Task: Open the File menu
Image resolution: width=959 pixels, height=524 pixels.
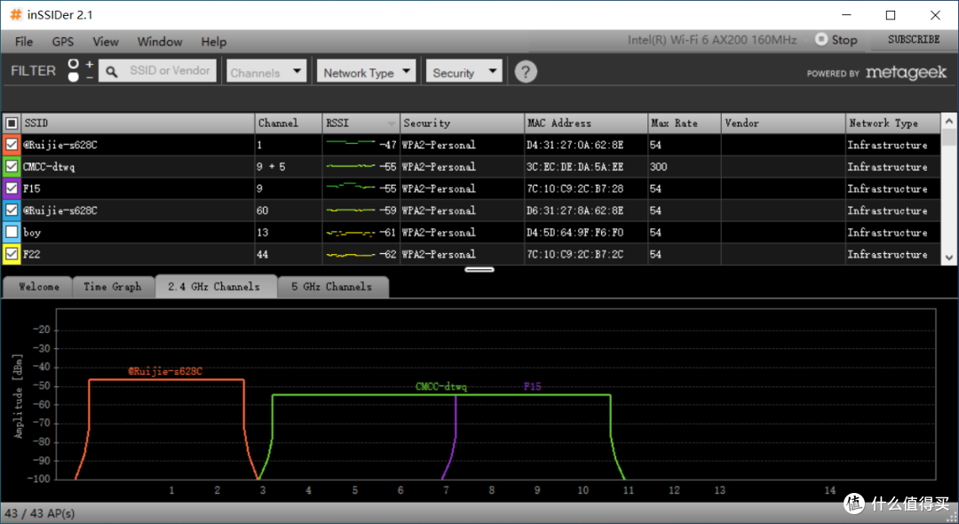Action: coord(24,42)
